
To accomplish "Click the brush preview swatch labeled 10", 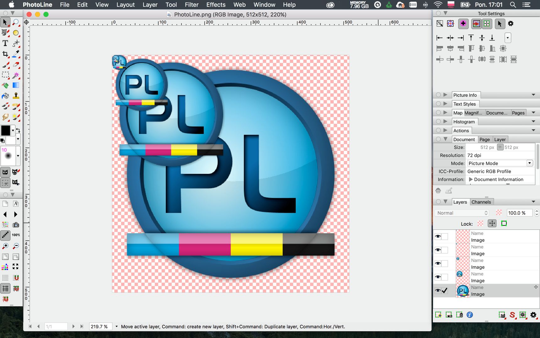I will click(x=8, y=156).
